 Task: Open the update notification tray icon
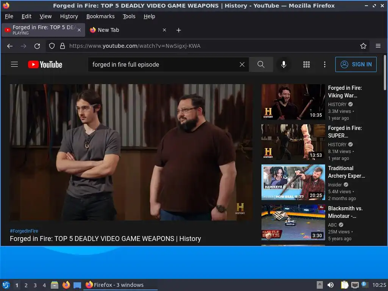coord(365,285)
